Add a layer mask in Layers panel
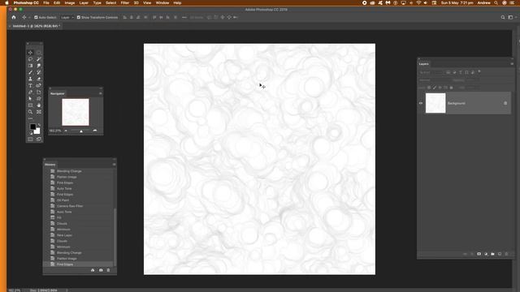Image resolution: width=520 pixels, height=292 pixels. pyautogui.click(x=479, y=254)
